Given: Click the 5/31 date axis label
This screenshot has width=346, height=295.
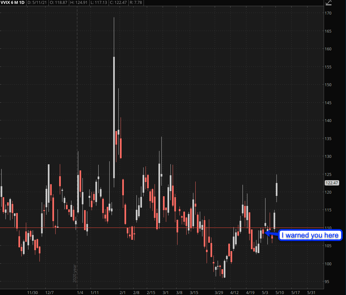Looking at the screenshot, I should 311,292.
